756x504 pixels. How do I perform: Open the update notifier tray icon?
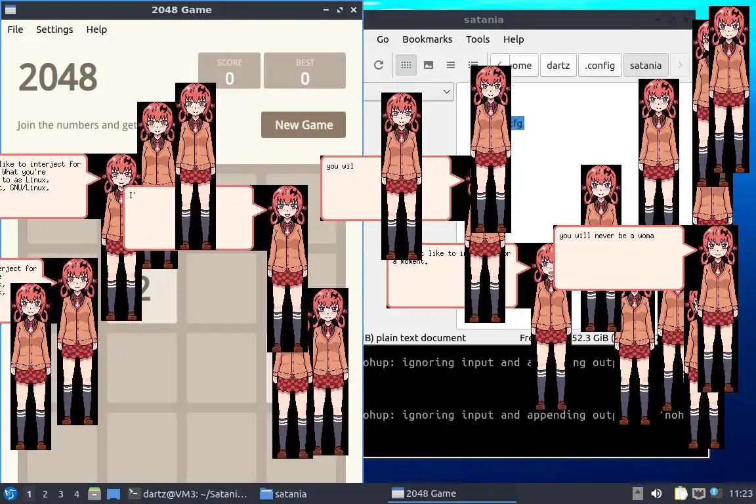click(x=715, y=493)
